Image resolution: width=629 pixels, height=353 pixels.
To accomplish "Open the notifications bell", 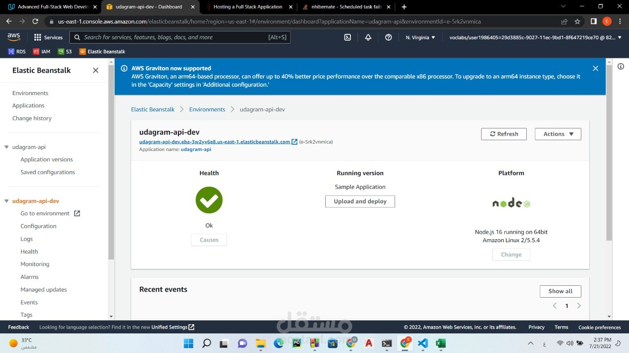I will tap(368, 37).
